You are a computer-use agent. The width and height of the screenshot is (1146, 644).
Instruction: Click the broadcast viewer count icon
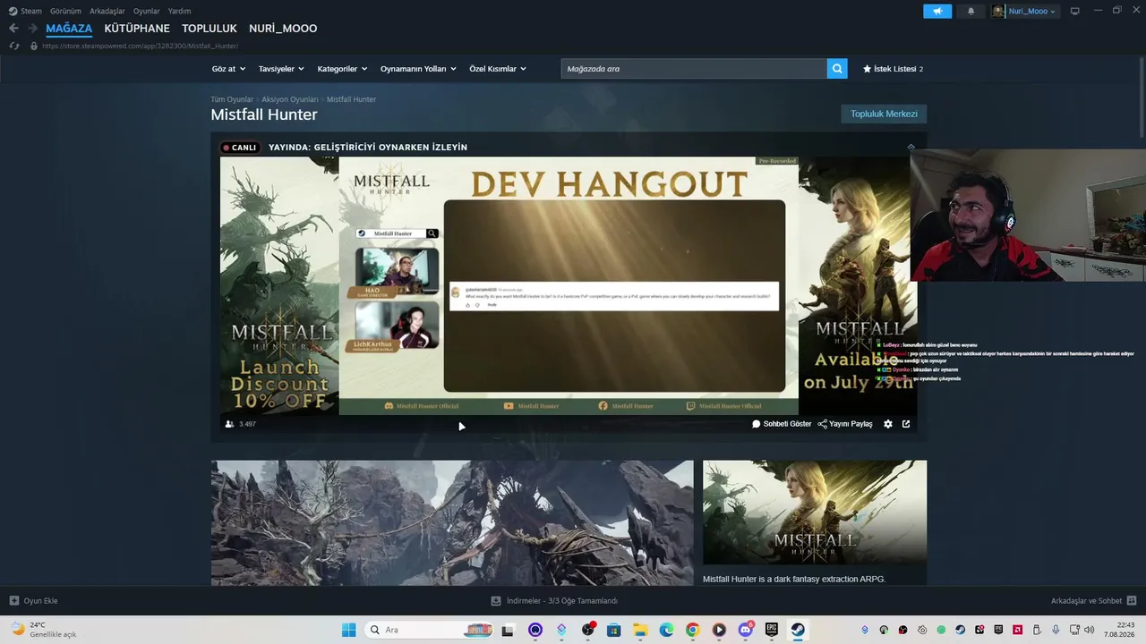(230, 424)
